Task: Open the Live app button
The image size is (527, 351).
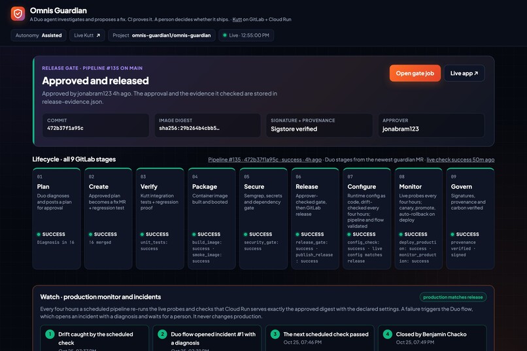Action: (464, 73)
